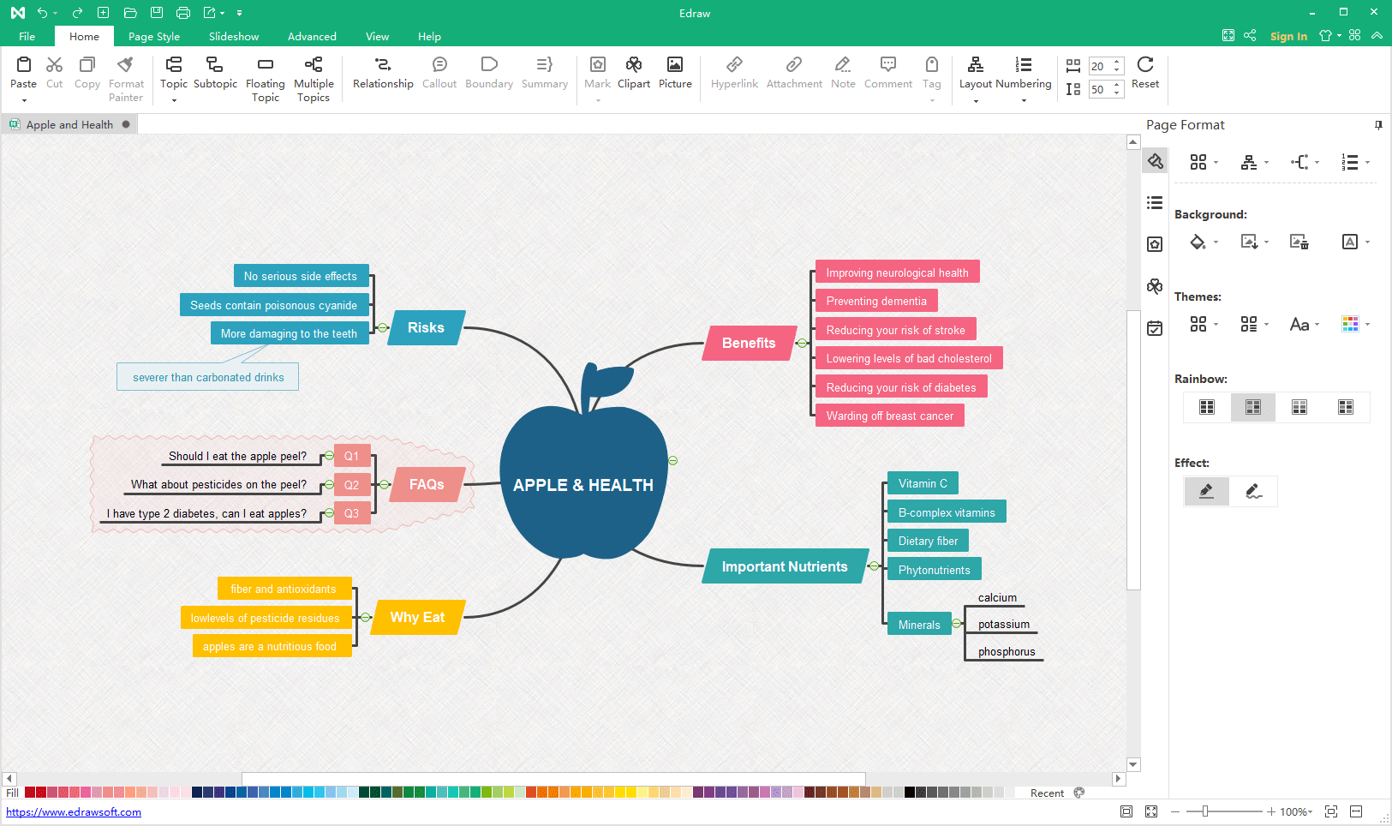1392x826 pixels.
Task: Collapse the Benefits branch toggle
Action: (802, 344)
